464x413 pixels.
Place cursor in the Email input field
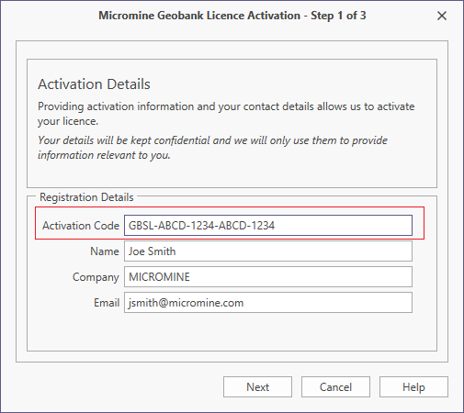(268, 303)
